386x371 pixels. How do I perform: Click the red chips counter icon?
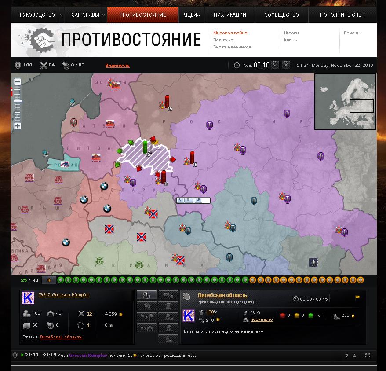pos(283,316)
